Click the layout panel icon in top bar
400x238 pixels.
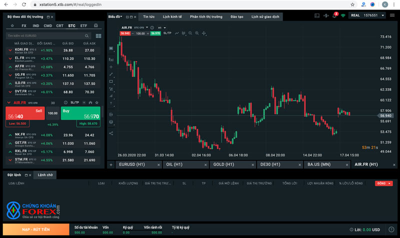pos(317,15)
